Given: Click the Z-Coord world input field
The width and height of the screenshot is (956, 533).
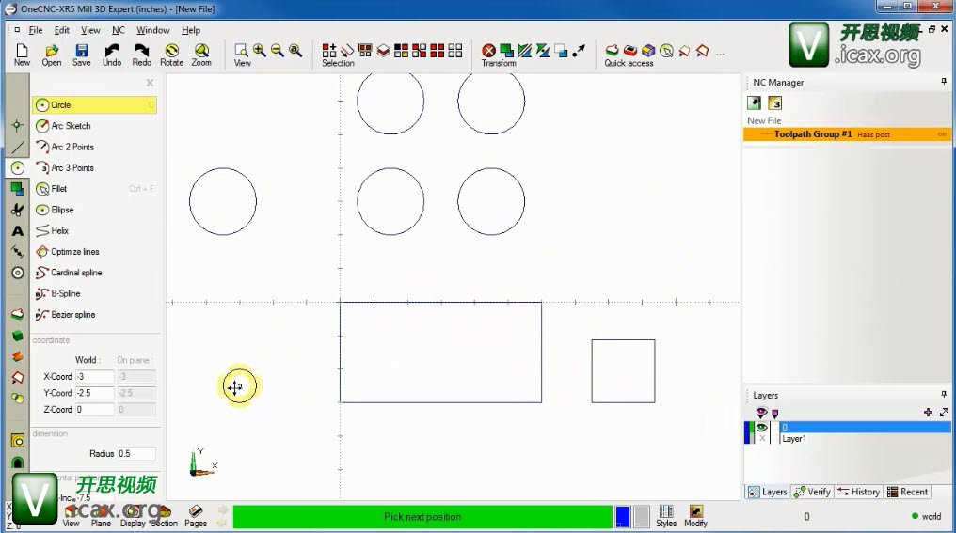Looking at the screenshot, I should tap(94, 409).
